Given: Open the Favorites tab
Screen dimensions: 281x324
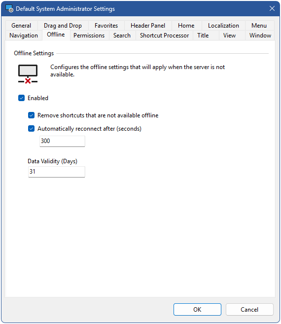Looking at the screenshot, I should pos(106,26).
